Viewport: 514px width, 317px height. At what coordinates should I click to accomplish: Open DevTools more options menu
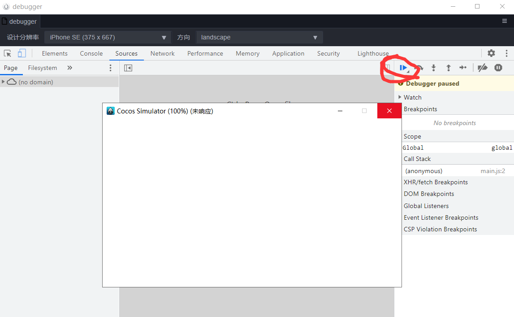[506, 53]
